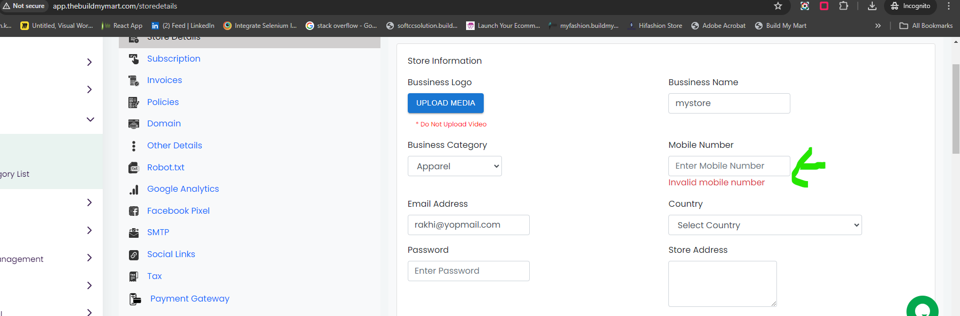Click the SMTP mail icon
The width and height of the screenshot is (960, 316).
[x=134, y=233]
